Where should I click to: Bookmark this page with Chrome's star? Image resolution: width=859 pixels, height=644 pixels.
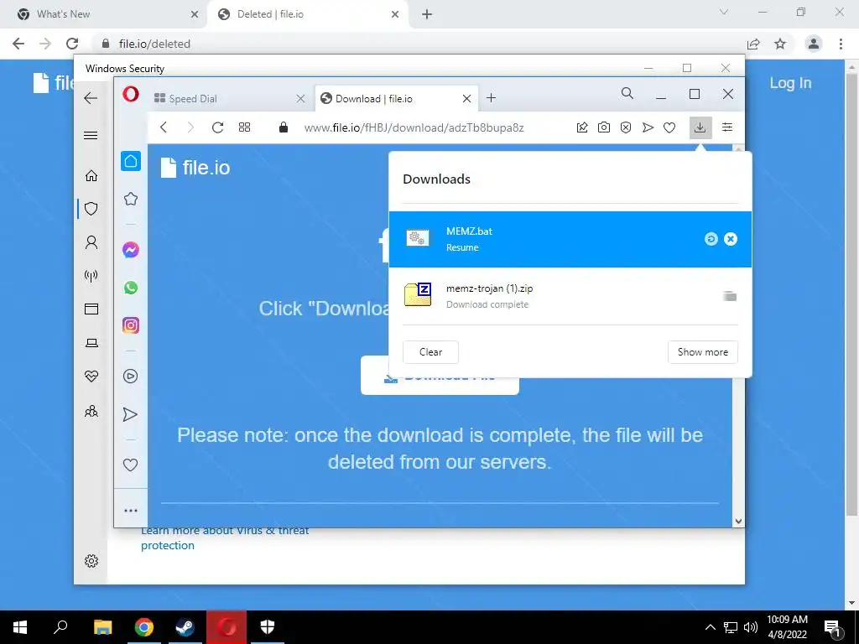780,44
